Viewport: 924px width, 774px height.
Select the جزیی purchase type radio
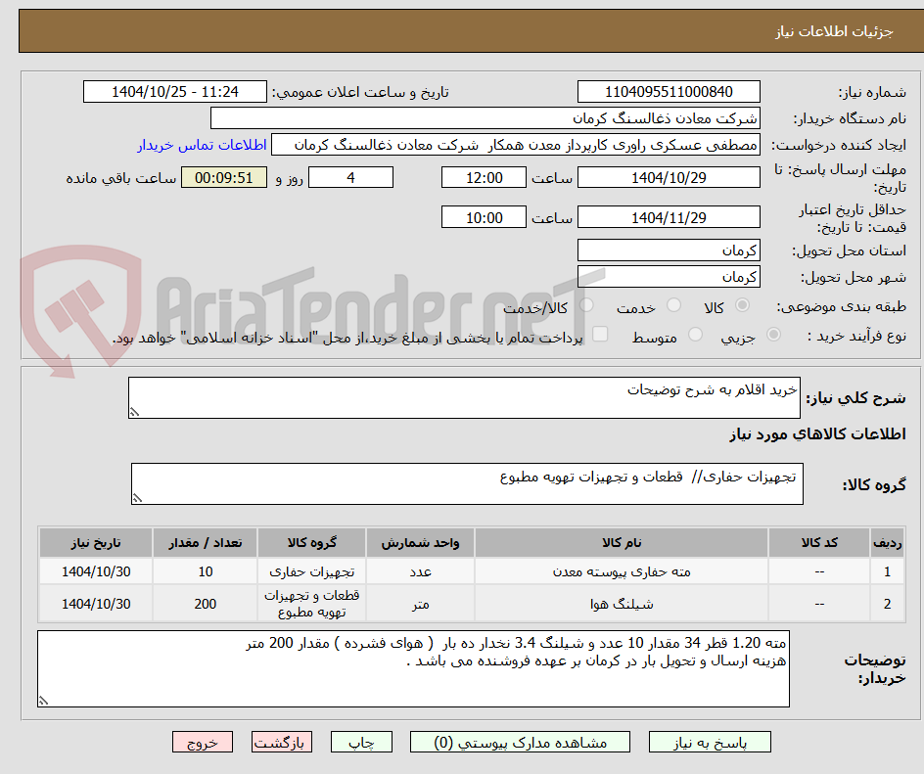(x=773, y=335)
